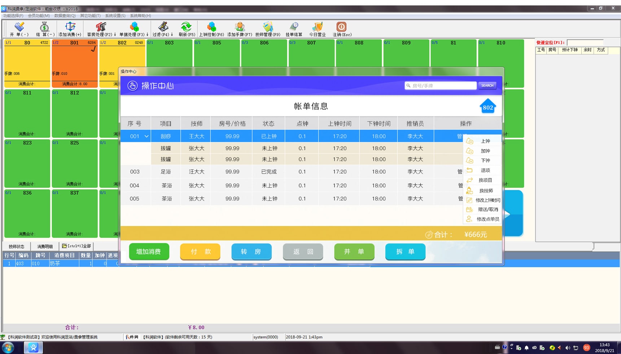Image resolution: width=621 pixels, height=354 pixels.
Task: Open 技师管理 (F9) toolbar icon
Action: pos(268,29)
